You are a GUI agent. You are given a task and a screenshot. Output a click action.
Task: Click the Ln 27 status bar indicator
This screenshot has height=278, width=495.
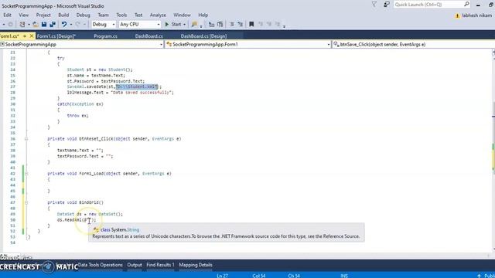[x=222, y=276]
